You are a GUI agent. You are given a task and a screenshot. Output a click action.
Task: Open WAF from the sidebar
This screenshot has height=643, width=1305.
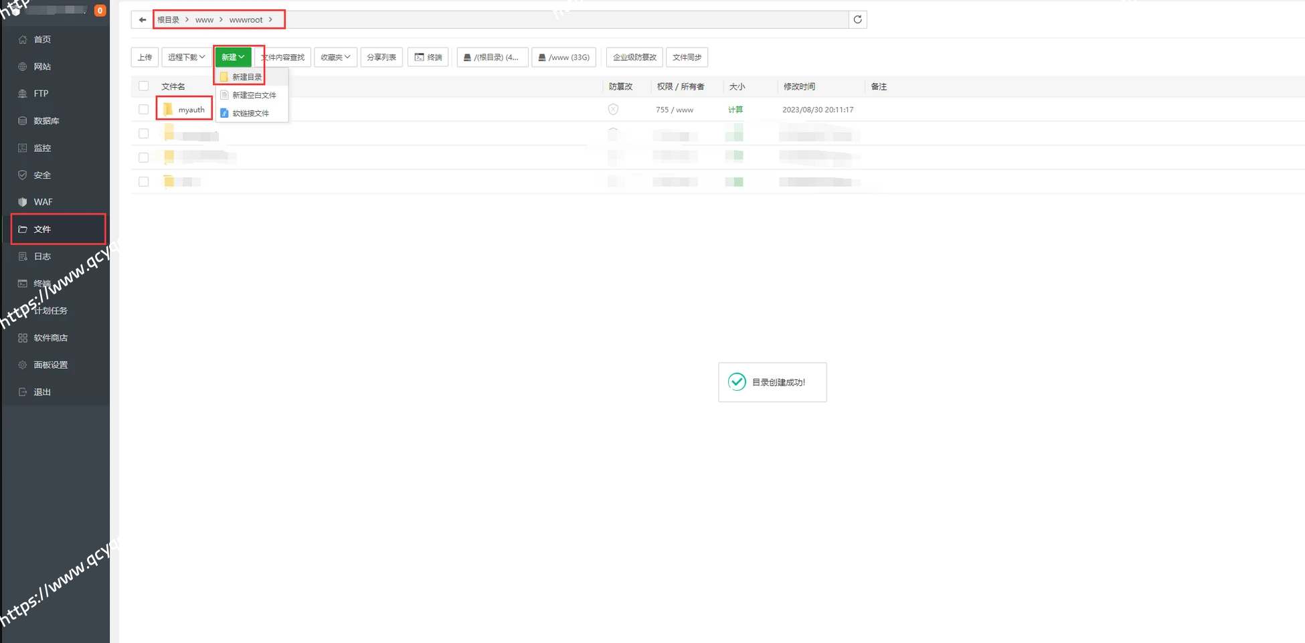click(x=43, y=202)
